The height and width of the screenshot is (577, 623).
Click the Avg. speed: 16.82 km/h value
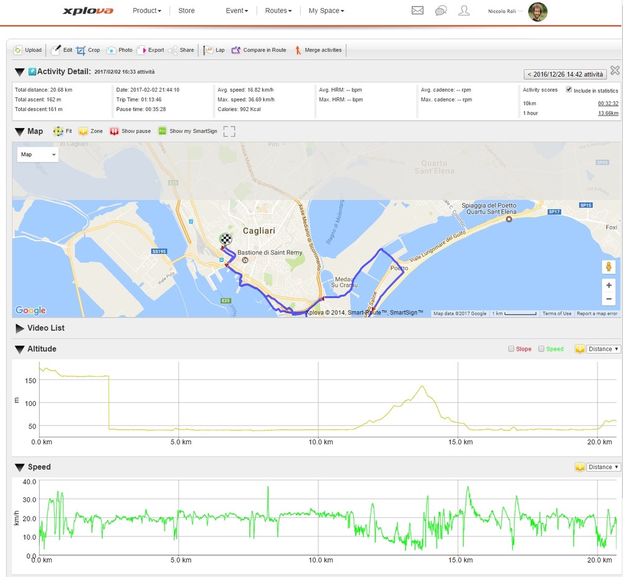click(245, 90)
